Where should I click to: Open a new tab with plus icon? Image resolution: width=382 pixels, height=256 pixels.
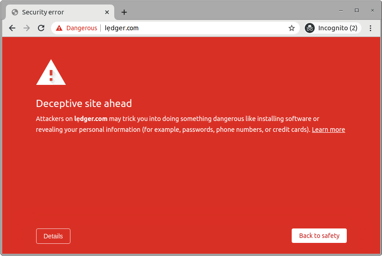[x=124, y=12]
